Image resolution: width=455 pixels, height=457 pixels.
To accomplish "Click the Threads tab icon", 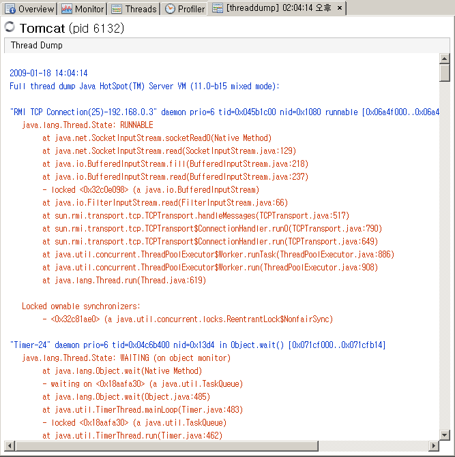I will 117,9.
